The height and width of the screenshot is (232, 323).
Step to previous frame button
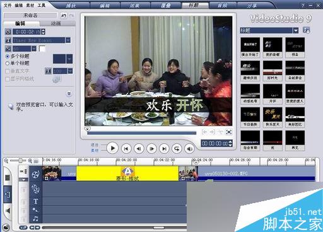tap(139, 148)
